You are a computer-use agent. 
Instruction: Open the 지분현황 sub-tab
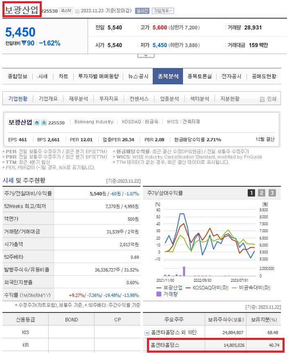click(x=230, y=99)
